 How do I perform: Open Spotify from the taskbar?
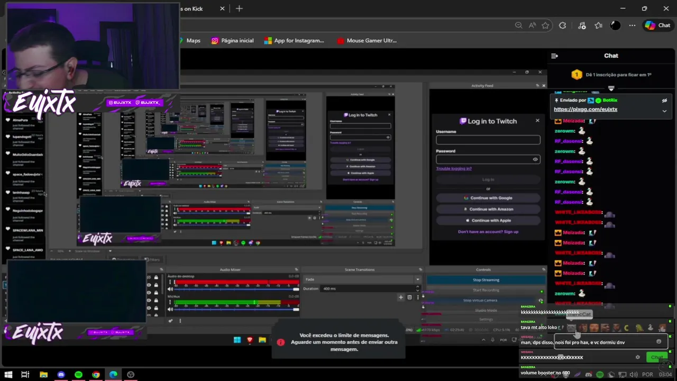[x=78, y=375]
